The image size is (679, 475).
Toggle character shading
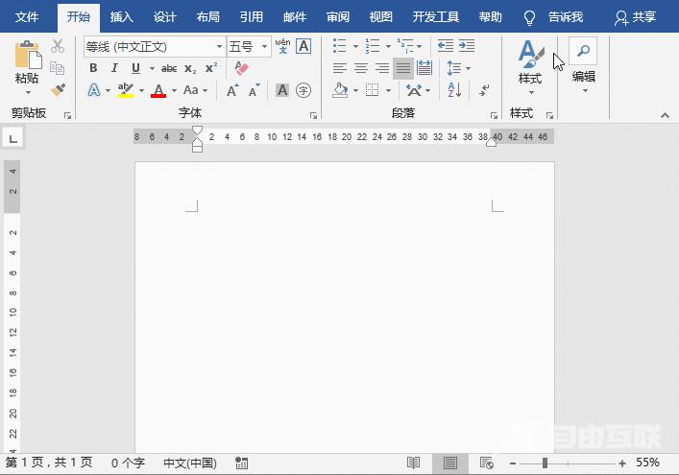click(x=282, y=90)
